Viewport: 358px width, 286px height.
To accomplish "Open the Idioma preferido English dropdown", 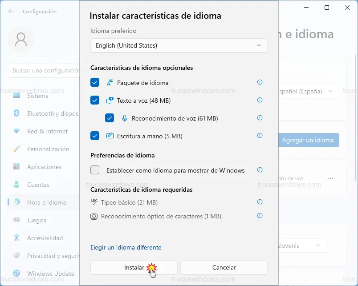I will coord(179,45).
